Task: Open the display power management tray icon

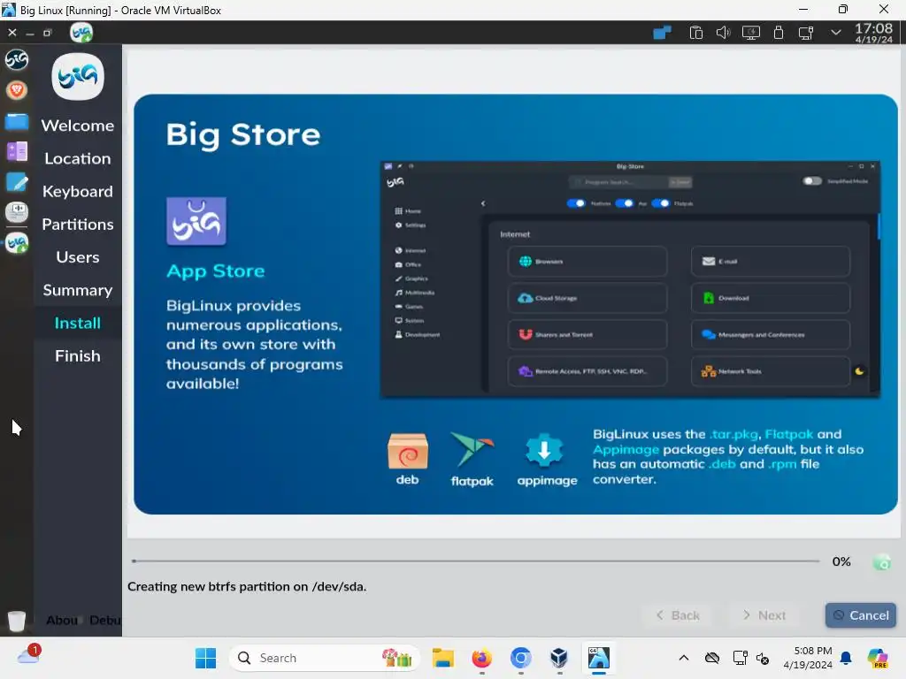Action: [750, 33]
